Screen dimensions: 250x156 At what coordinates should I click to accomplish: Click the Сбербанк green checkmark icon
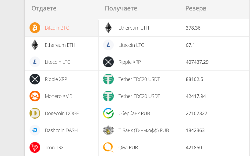tap(108, 113)
